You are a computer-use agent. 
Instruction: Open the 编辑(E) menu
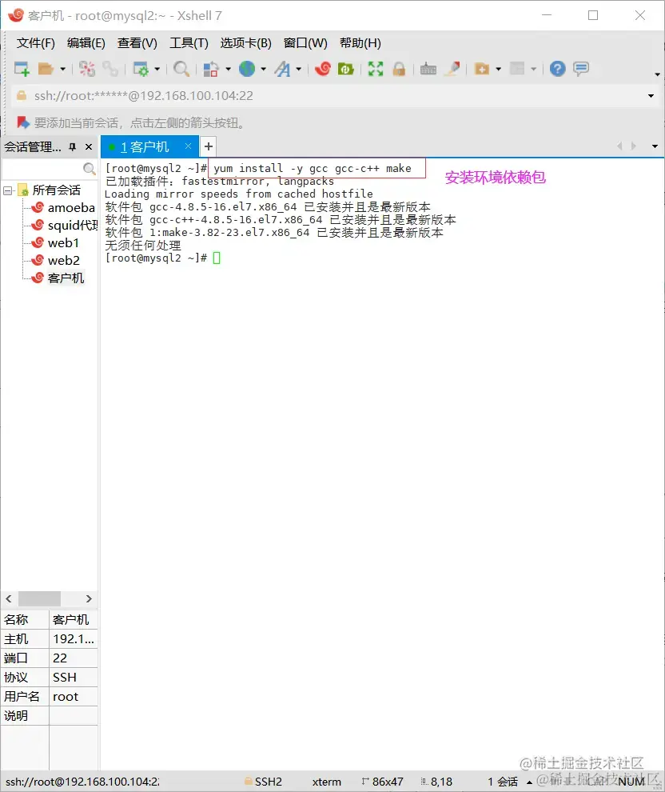(86, 43)
